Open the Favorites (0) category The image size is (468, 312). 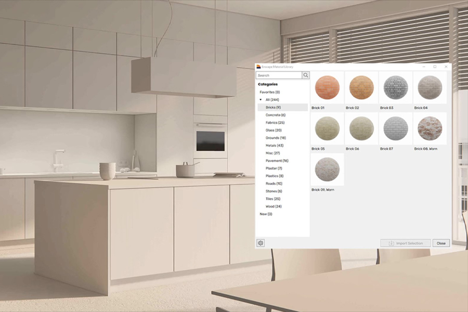(269, 92)
